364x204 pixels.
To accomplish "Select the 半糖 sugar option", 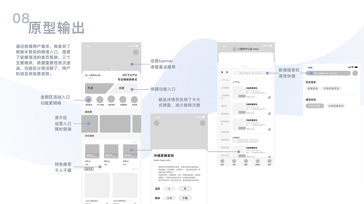I will pyautogui.click(x=185, y=198).
